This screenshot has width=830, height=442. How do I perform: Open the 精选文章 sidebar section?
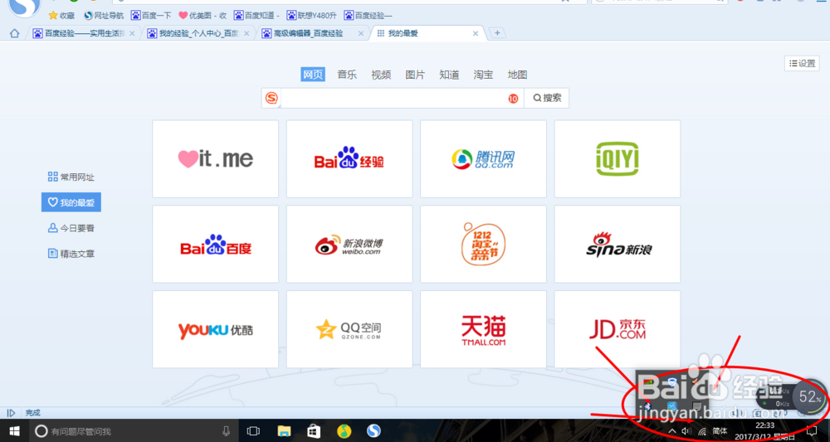tap(71, 254)
